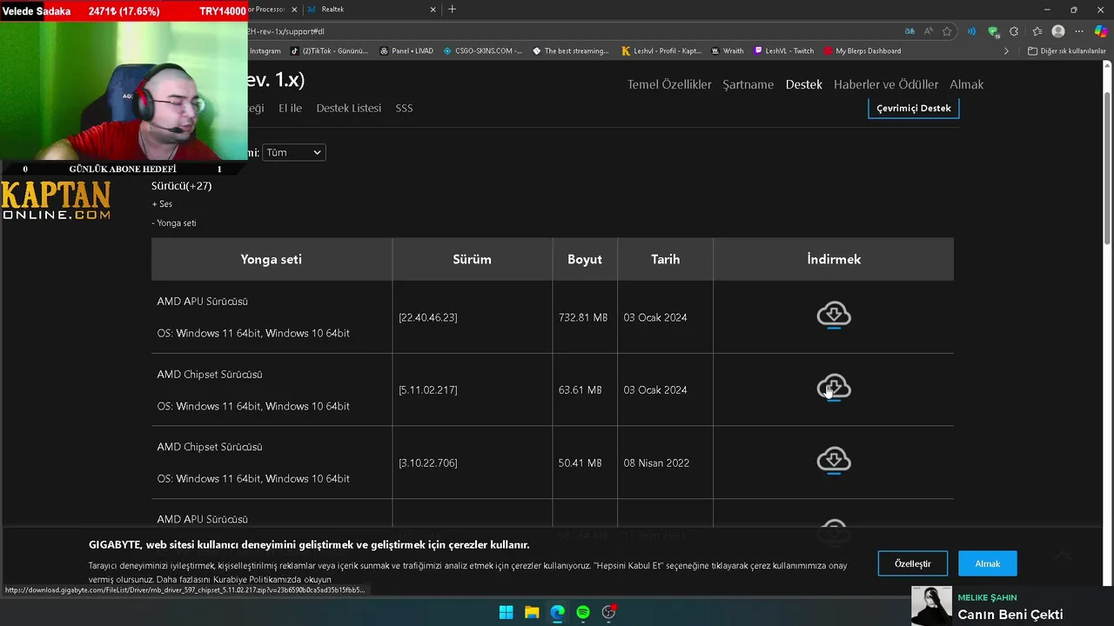Image resolution: width=1114 pixels, height=626 pixels.
Task: Click version cell [22.40.46.23]
Action: 427,317
